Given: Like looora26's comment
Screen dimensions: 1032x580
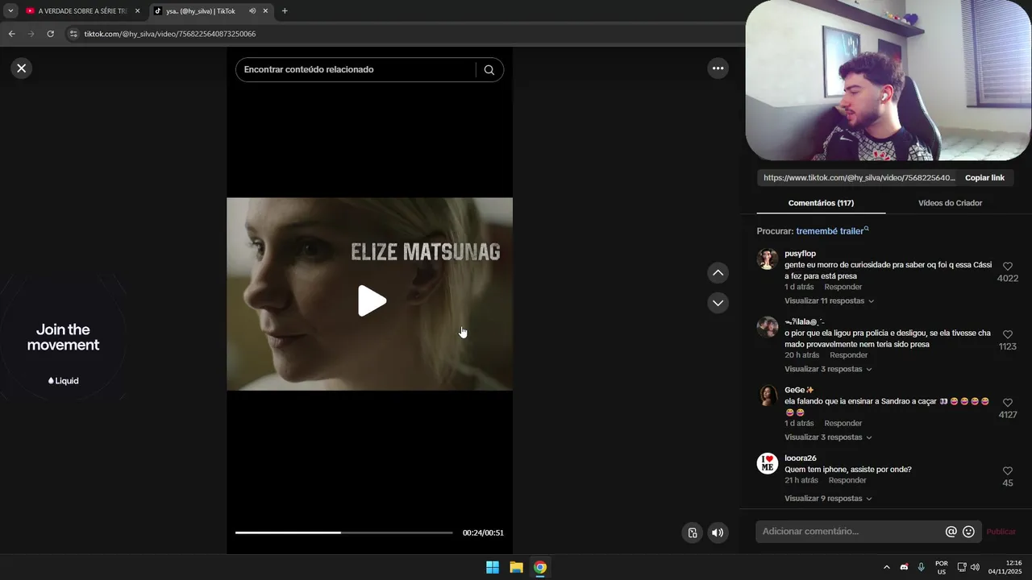Looking at the screenshot, I should point(1007,471).
